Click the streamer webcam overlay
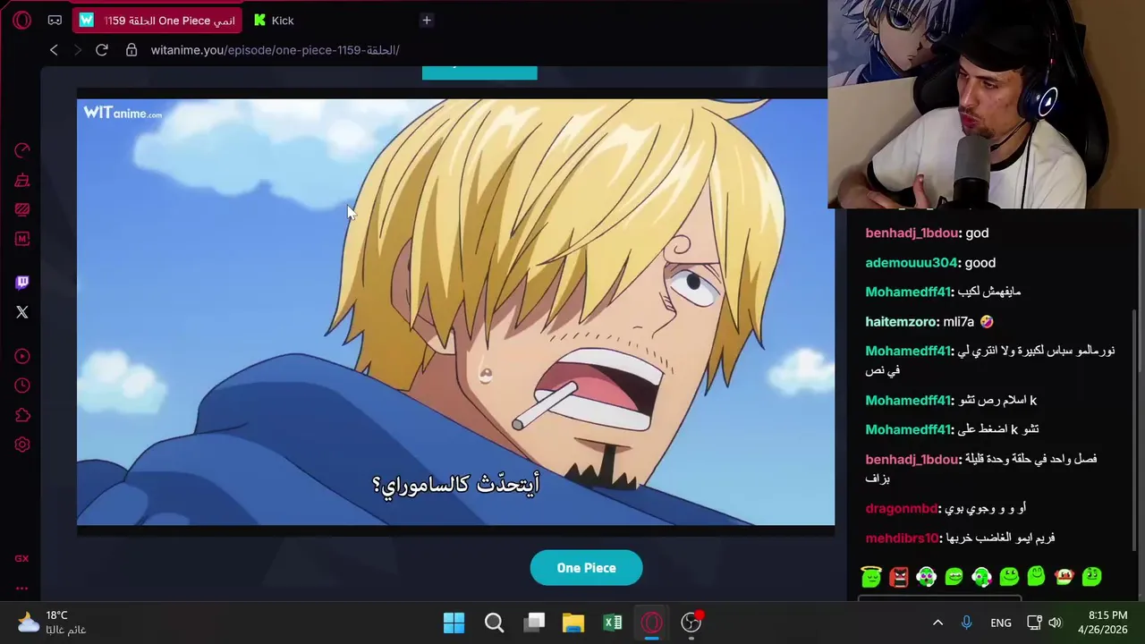This screenshot has height=644, width=1145. pos(986,105)
